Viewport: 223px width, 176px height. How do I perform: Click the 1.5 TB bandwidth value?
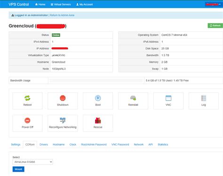coord(165,55)
